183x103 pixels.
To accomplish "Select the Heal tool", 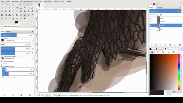I will [x=9, y=19].
